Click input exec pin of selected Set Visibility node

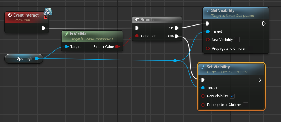pos(203,80)
